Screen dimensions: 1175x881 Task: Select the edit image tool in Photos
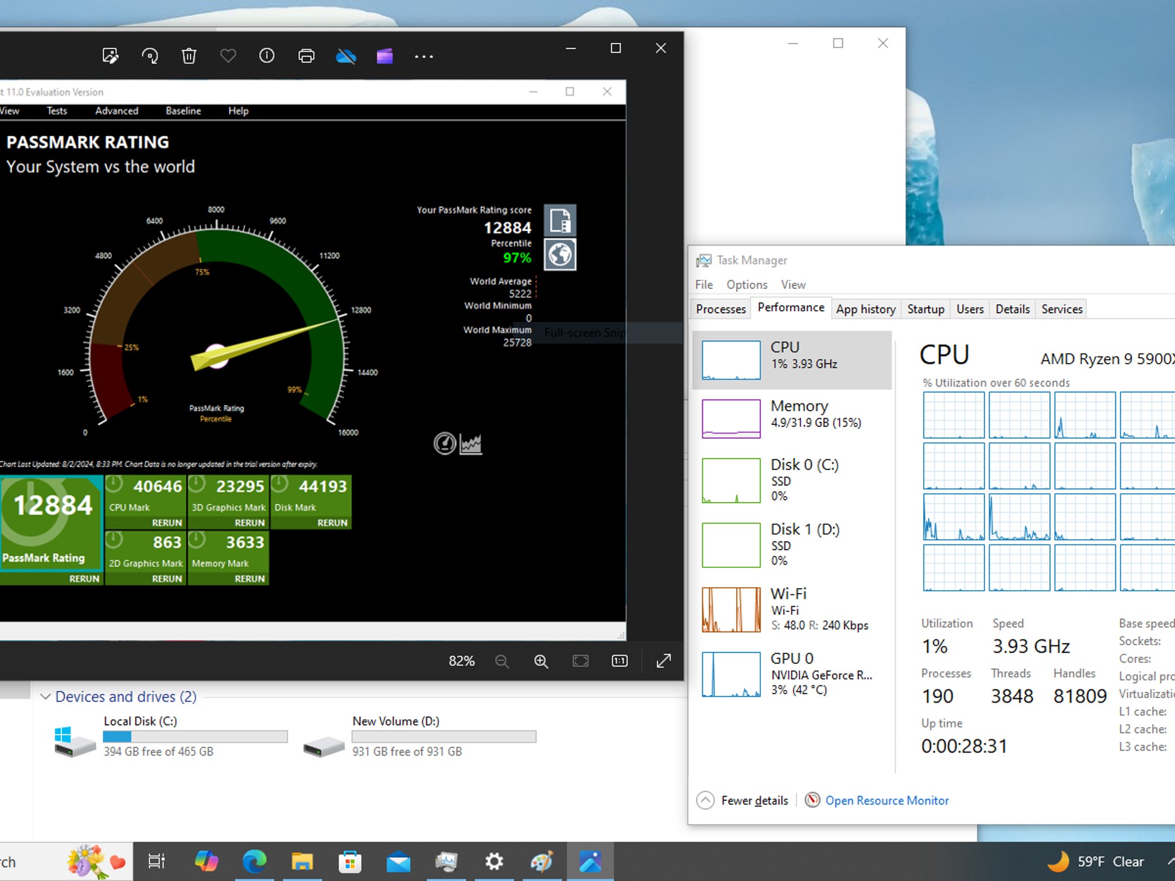[111, 56]
